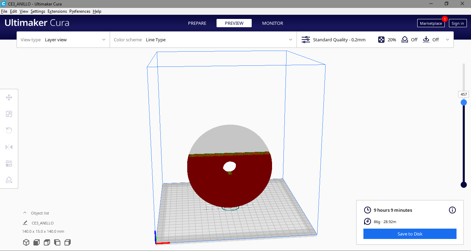Click the infill density icon beside 20%
This screenshot has width=471, height=251.
pyautogui.click(x=381, y=40)
